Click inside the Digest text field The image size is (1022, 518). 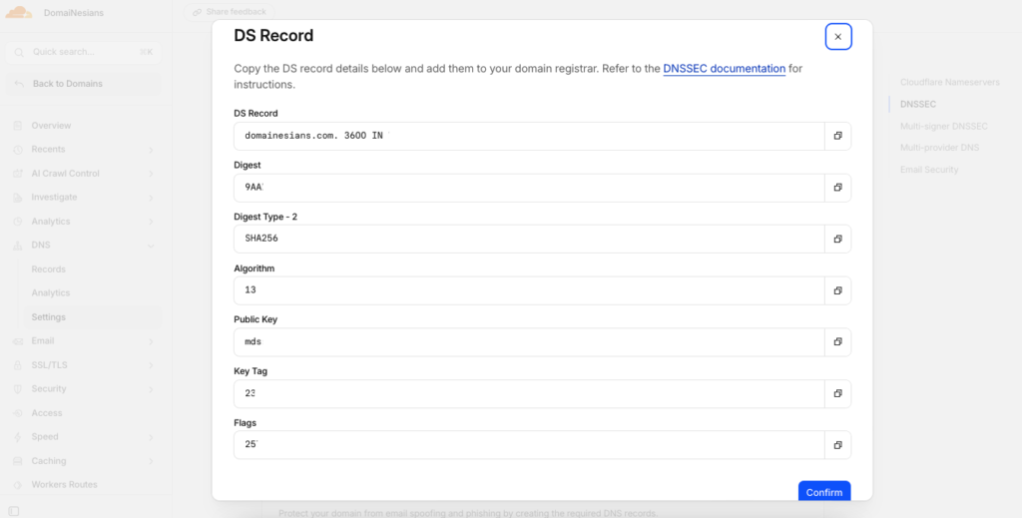point(529,188)
